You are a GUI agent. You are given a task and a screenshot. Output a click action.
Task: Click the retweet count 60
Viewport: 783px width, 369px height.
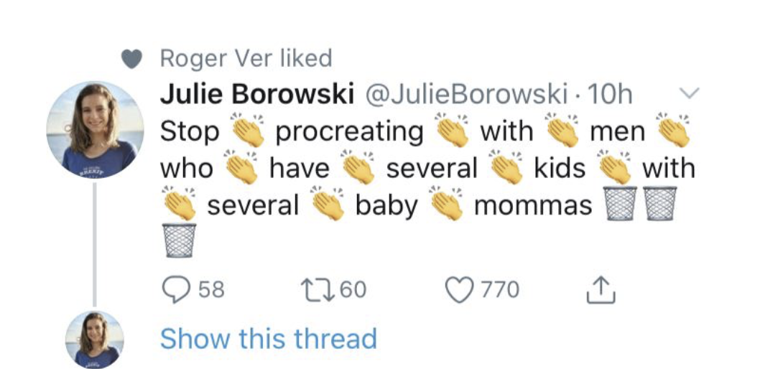[353, 290]
